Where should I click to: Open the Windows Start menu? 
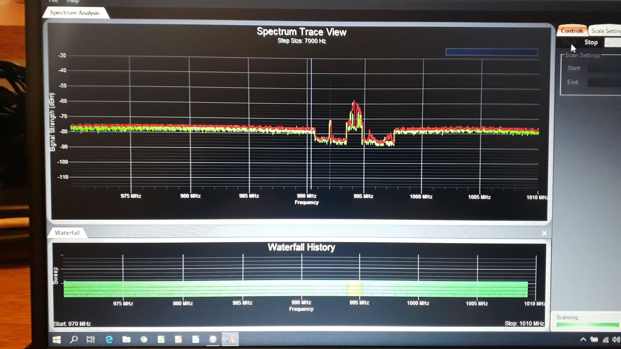[56, 340]
